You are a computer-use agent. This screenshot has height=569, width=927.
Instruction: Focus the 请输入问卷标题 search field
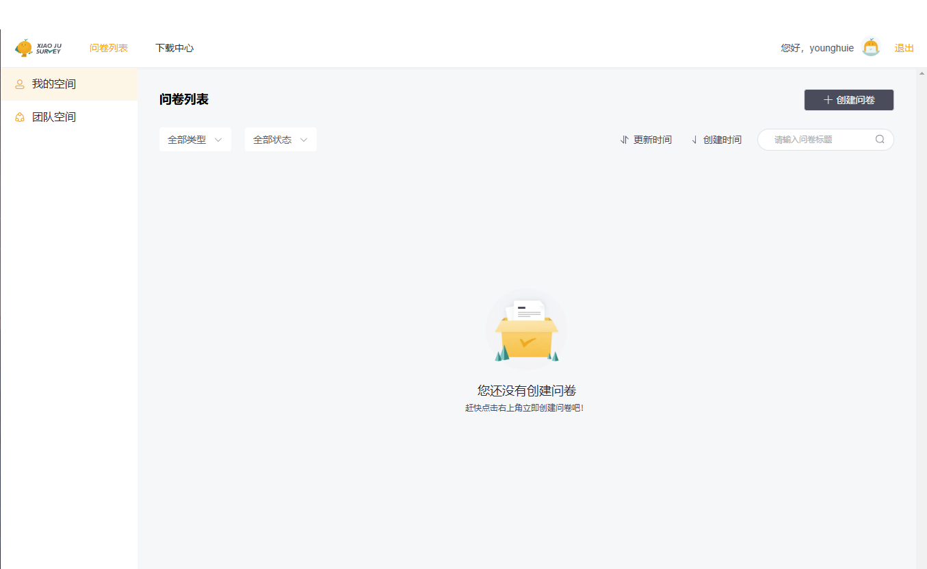point(820,140)
